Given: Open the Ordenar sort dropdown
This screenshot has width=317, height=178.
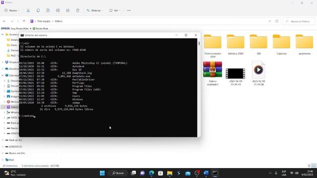Looking at the screenshot, I should (x=95, y=10).
